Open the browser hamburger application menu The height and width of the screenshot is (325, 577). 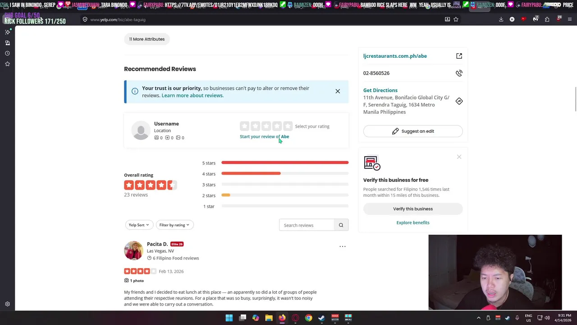pos(570,19)
